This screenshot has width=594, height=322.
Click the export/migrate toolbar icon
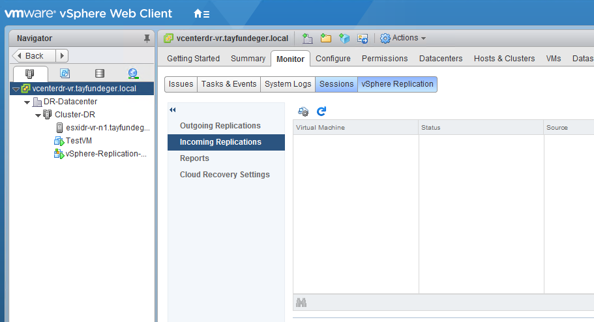tap(363, 38)
